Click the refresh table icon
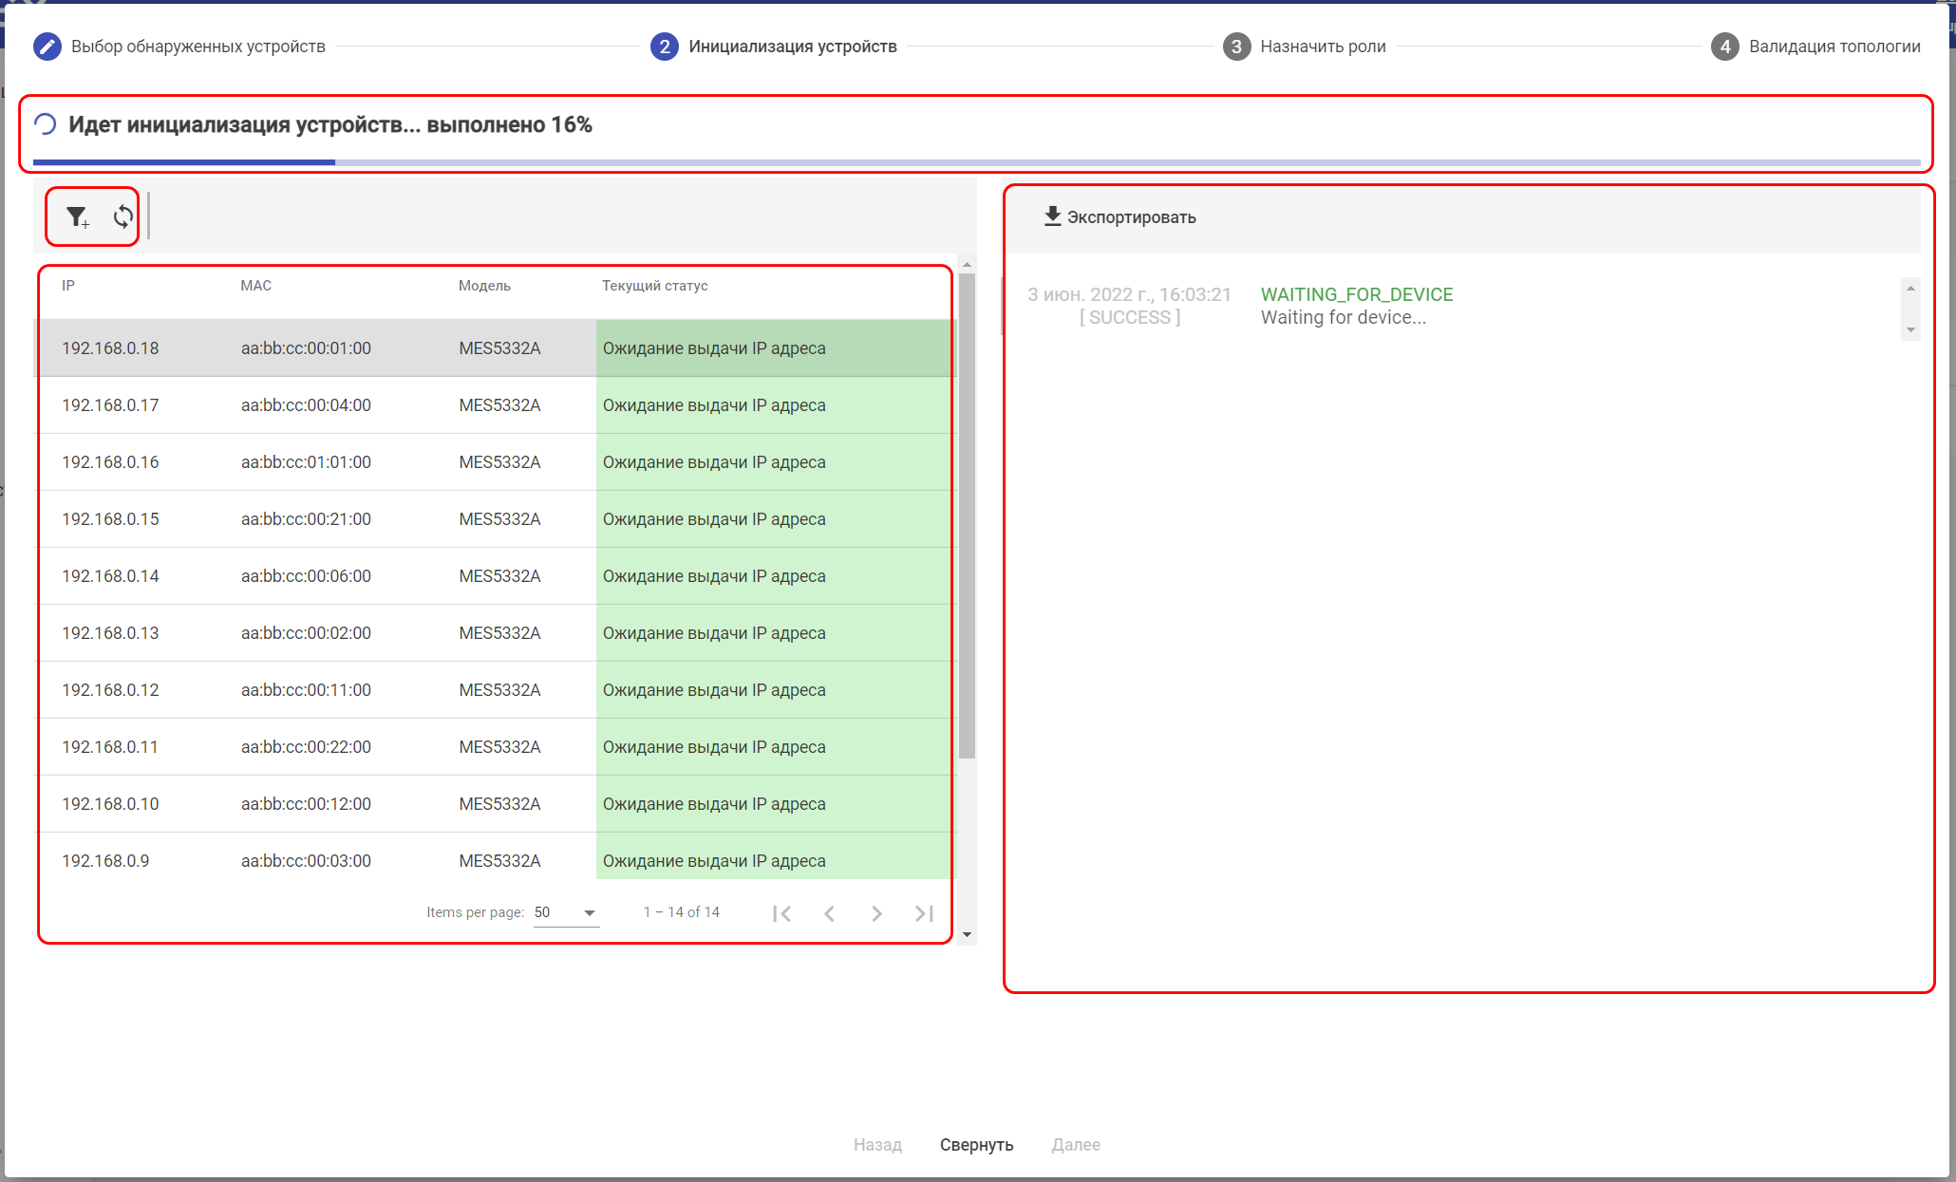 [122, 217]
